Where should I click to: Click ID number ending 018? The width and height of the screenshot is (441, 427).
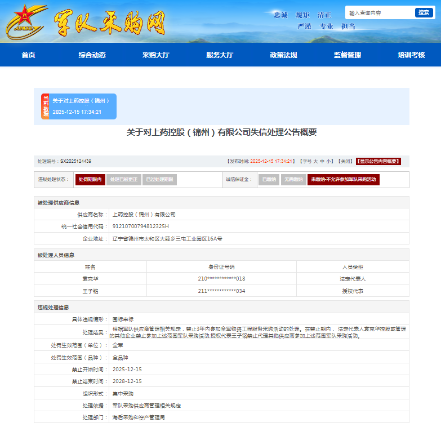click(x=221, y=279)
